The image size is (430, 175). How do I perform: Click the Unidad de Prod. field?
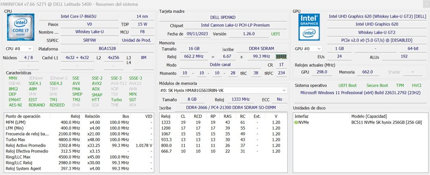[x=137, y=40]
